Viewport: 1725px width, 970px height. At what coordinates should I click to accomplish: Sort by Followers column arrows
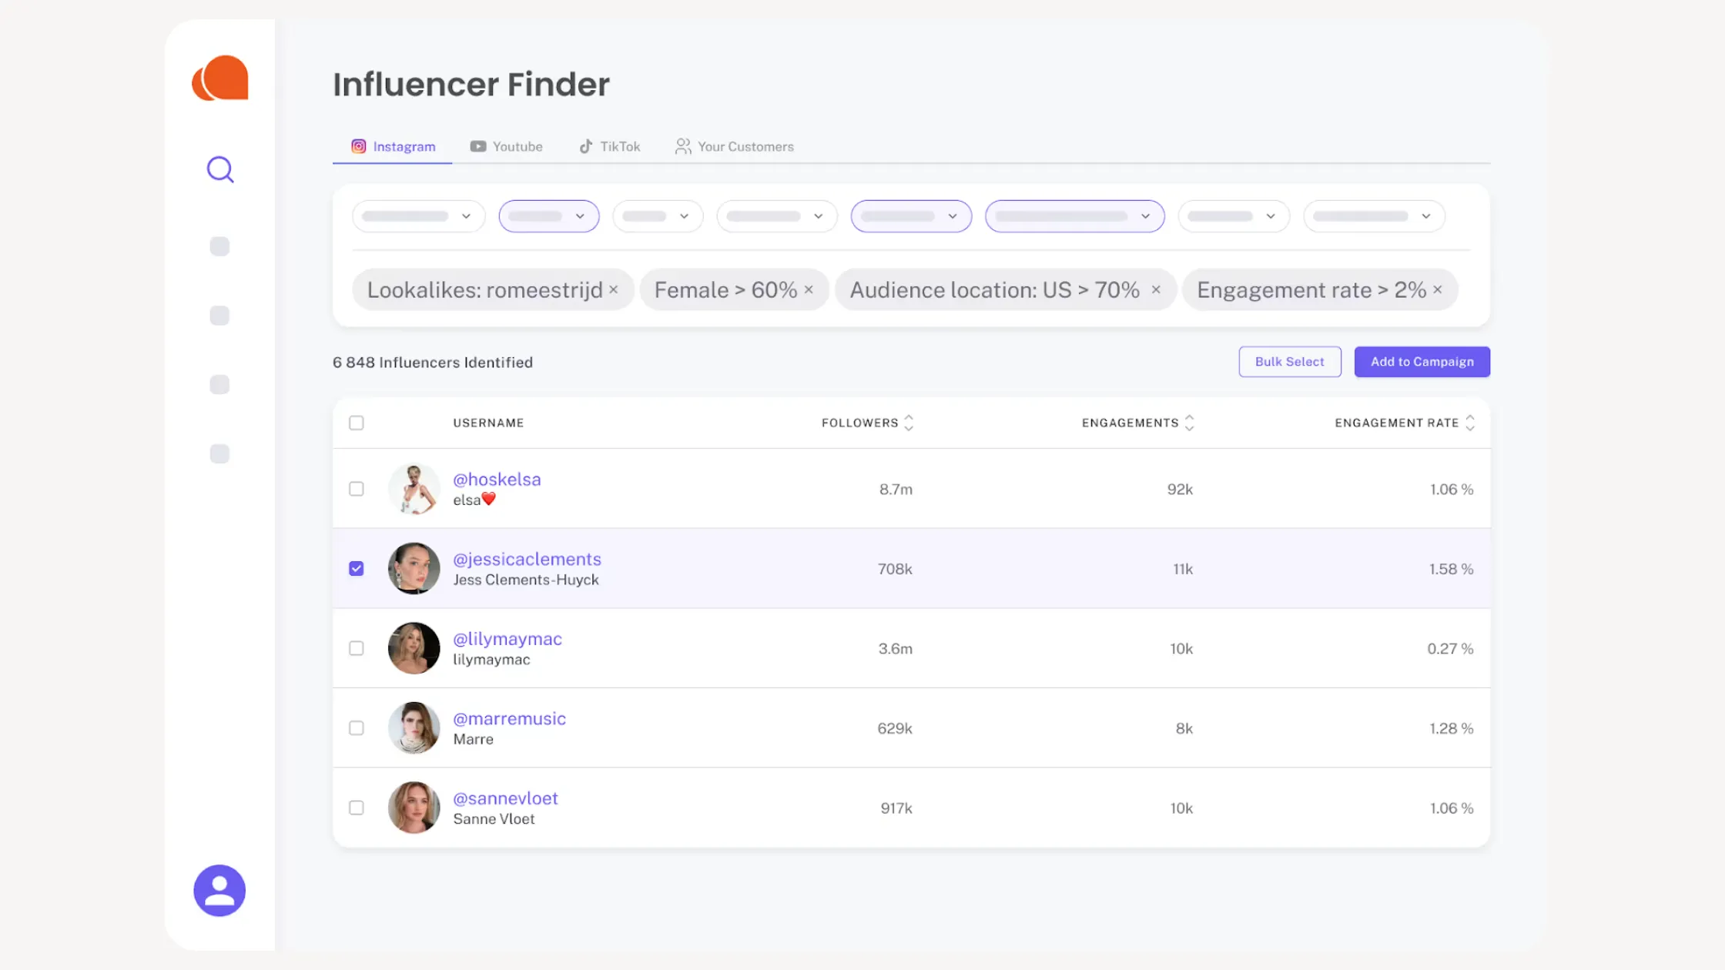coord(909,423)
